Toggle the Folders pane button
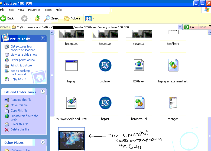The image size is (211, 151). click(72, 18)
